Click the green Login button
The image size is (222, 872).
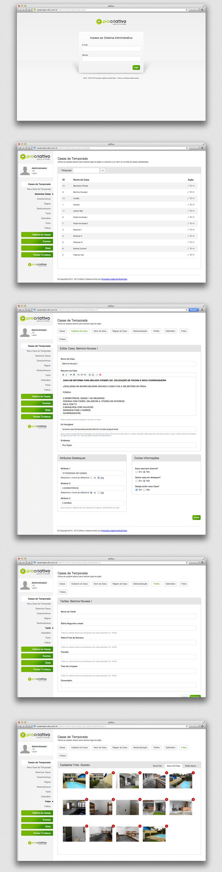click(x=136, y=67)
